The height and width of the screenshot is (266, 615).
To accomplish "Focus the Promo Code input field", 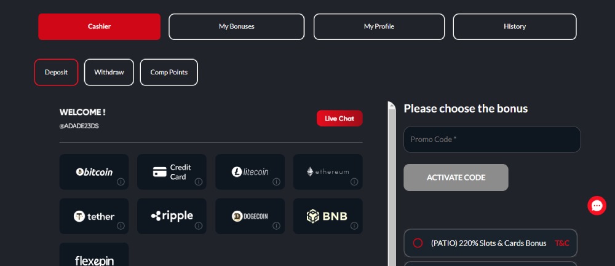I will coord(492,139).
